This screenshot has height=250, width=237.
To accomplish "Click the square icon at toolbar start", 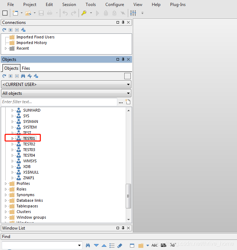I will tap(5, 13).
